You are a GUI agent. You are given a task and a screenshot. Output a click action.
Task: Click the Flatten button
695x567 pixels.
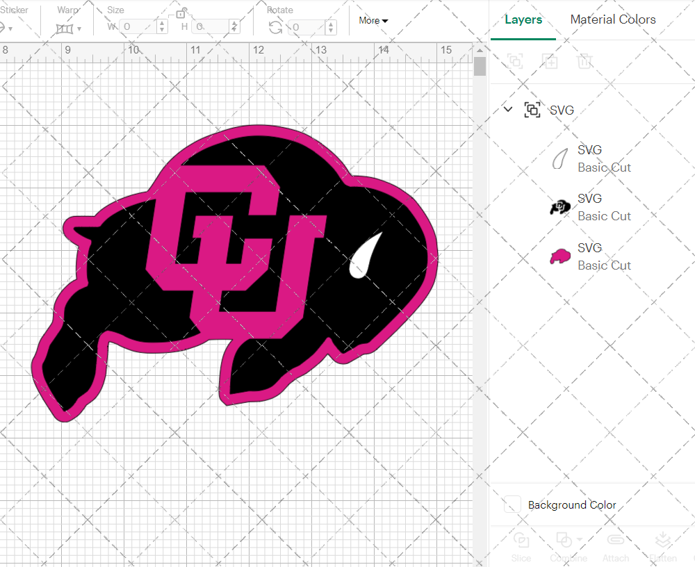pyautogui.click(x=663, y=547)
